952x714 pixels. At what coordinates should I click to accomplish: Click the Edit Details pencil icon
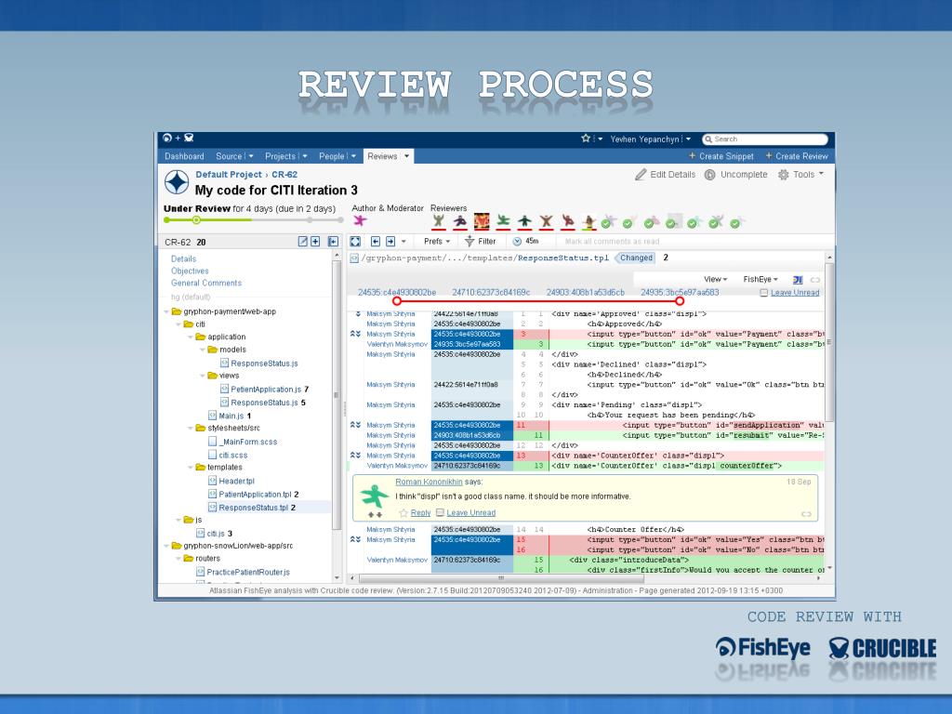[x=641, y=175]
